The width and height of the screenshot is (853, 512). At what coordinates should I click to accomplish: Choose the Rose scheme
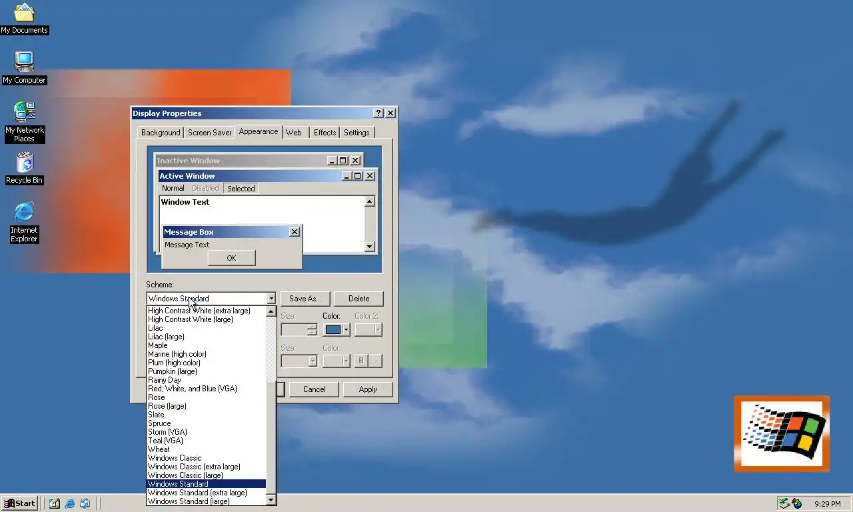pyautogui.click(x=207, y=397)
